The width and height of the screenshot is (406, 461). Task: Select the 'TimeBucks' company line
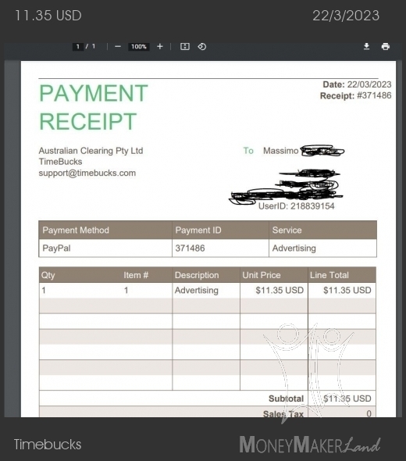pos(61,162)
